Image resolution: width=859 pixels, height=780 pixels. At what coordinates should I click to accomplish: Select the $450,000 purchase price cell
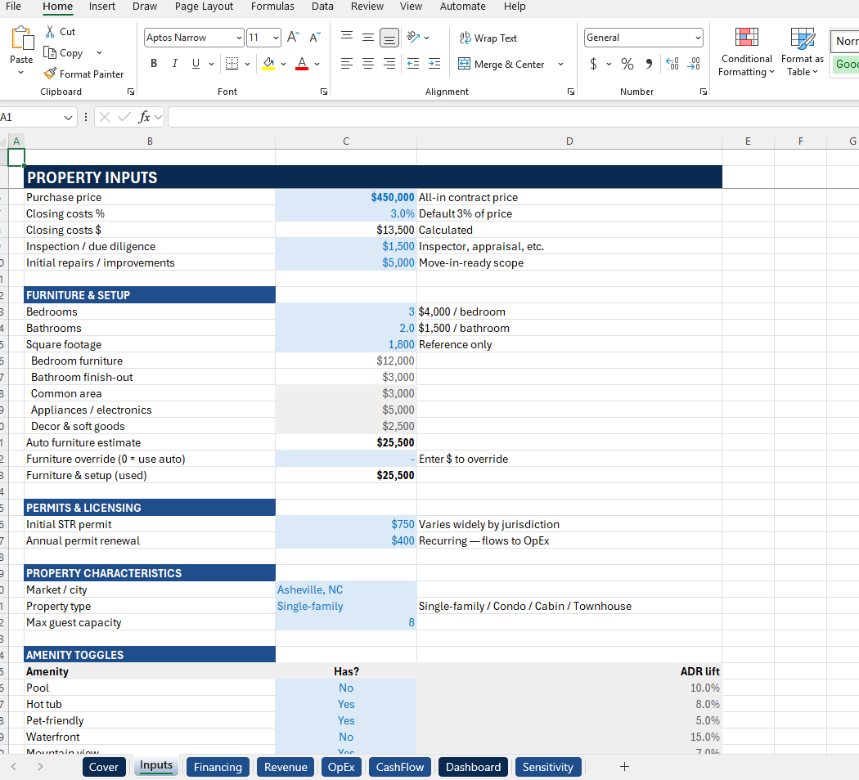346,197
